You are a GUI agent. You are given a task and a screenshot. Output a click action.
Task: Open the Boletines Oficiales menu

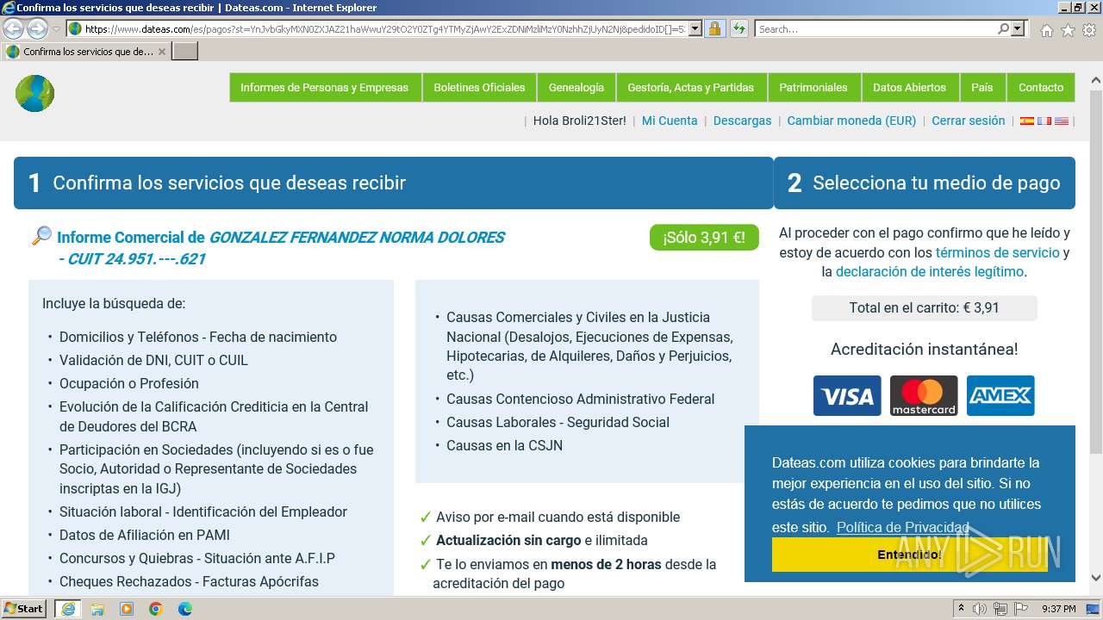pyautogui.click(x=479, y=87)
